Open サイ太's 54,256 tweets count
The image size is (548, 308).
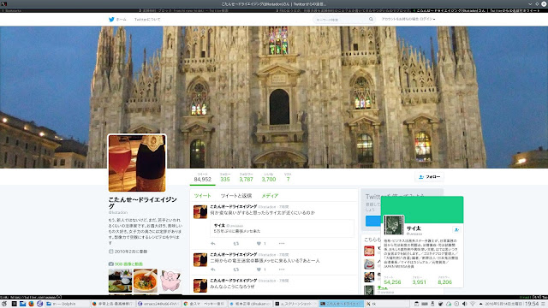click(x=392, y=281)
